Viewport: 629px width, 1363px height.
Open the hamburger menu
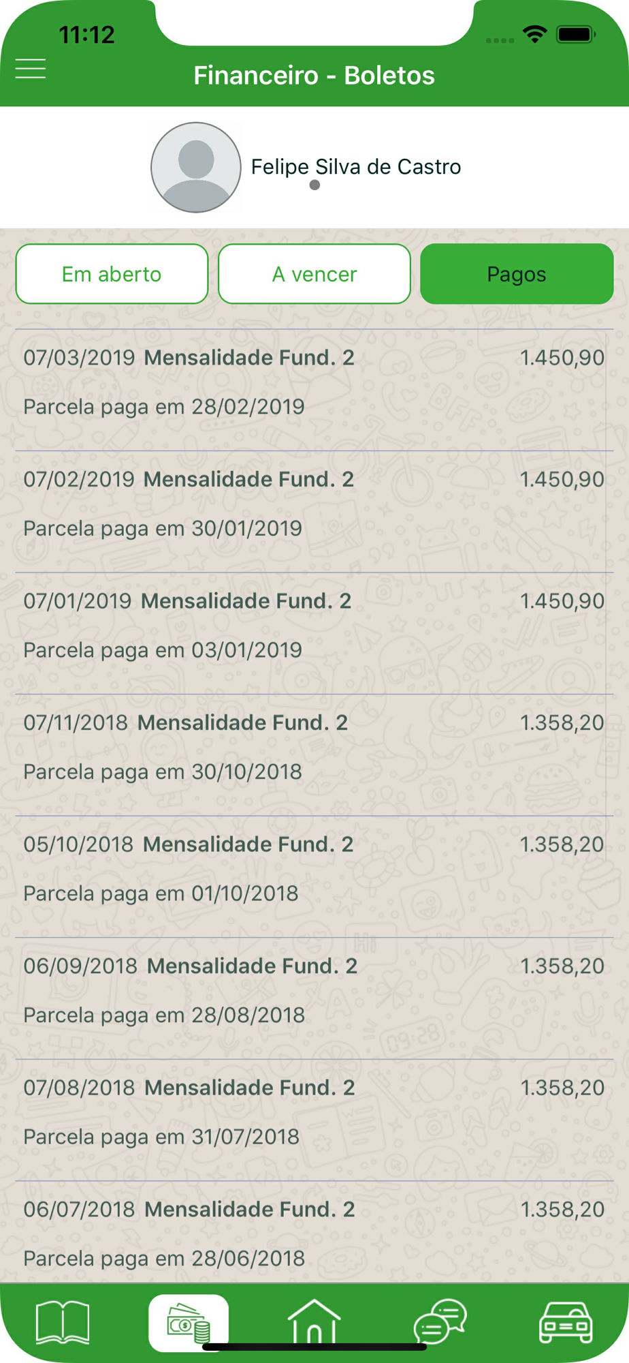click(31, 69)
